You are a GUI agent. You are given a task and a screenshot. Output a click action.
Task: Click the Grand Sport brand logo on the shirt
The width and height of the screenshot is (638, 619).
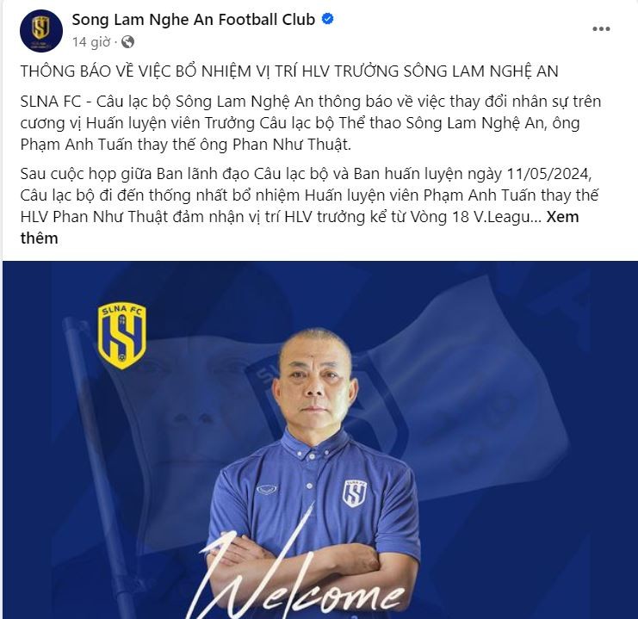267,489
